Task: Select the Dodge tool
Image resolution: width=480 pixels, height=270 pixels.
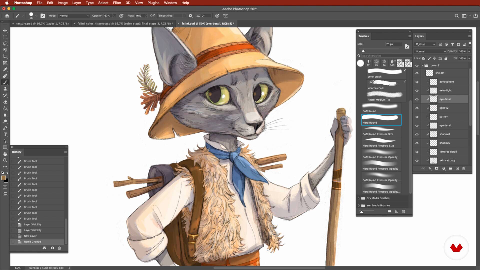Action: (5, 121)
